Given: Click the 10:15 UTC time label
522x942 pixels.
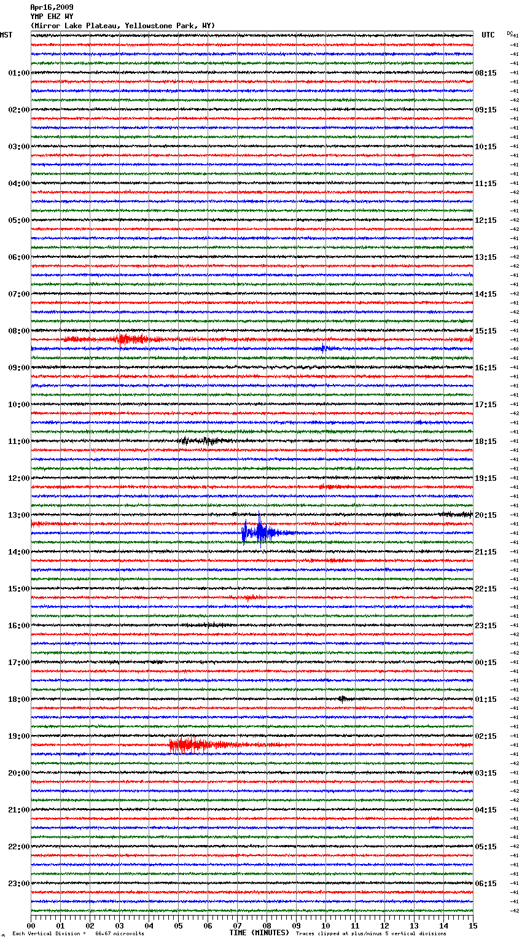Looking at the screenshot, I should pos(486,147).
